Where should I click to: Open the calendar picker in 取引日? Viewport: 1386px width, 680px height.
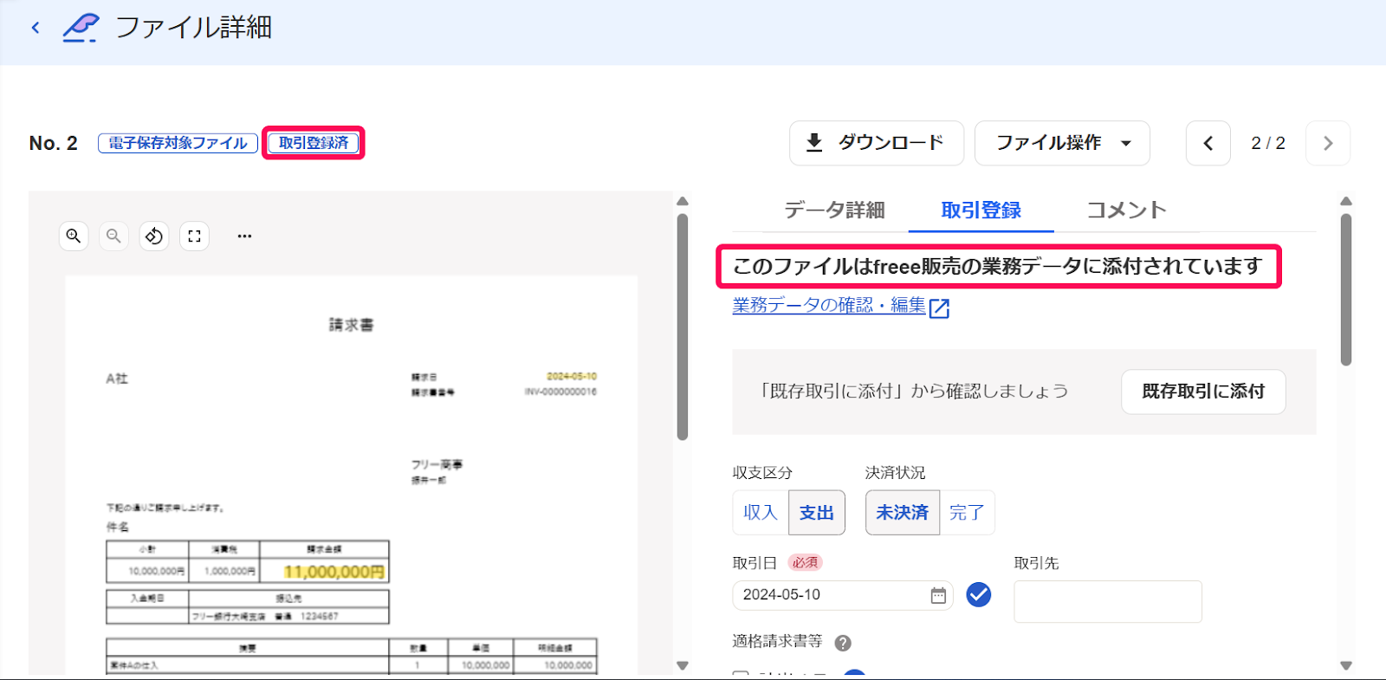pyautogui.click(x=938, y=595)
